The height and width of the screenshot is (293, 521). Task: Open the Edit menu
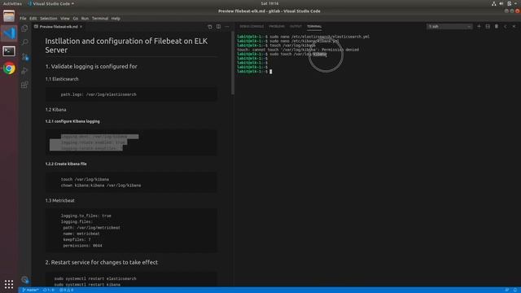click(x=33, y=19)
